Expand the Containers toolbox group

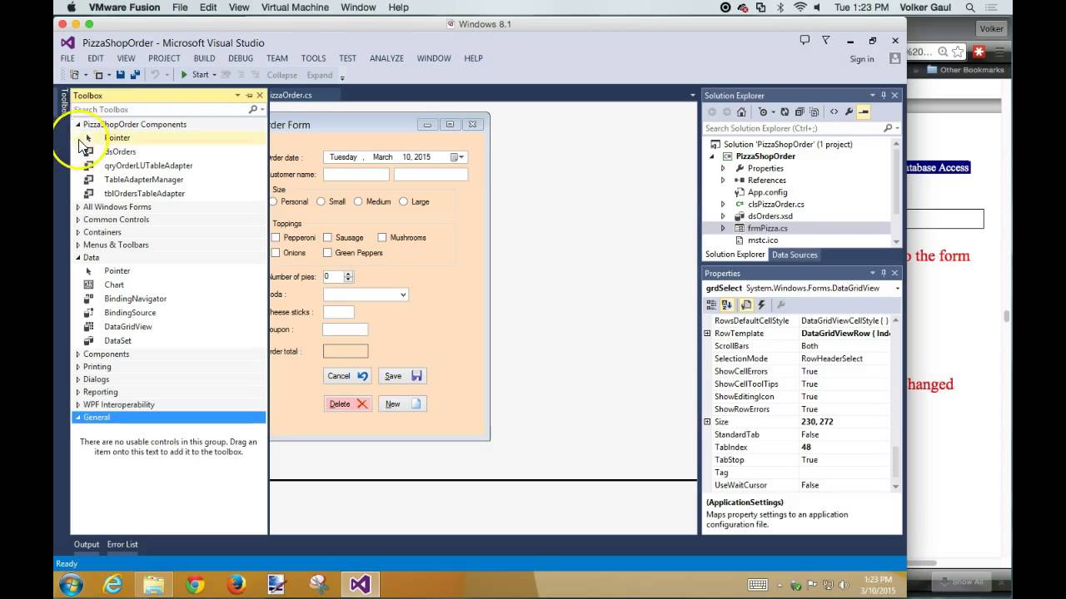click(x=78, y=232)
